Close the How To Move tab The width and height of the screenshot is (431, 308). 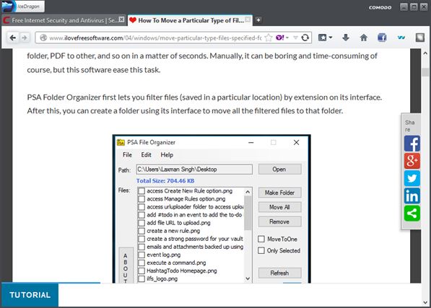(x=248, y=19)
